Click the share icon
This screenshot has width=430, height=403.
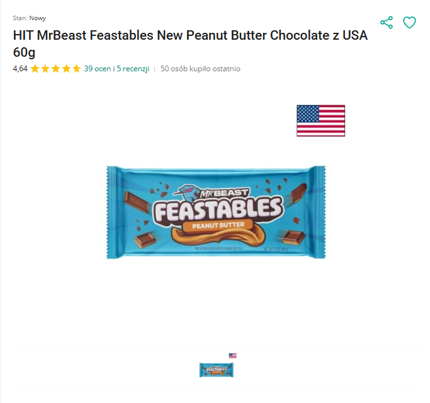pos(387,23)
